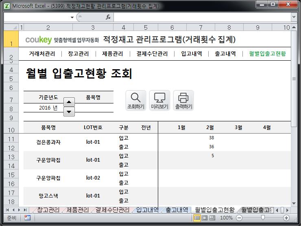Switch to Page Break Preview icon

click(212, 218)
